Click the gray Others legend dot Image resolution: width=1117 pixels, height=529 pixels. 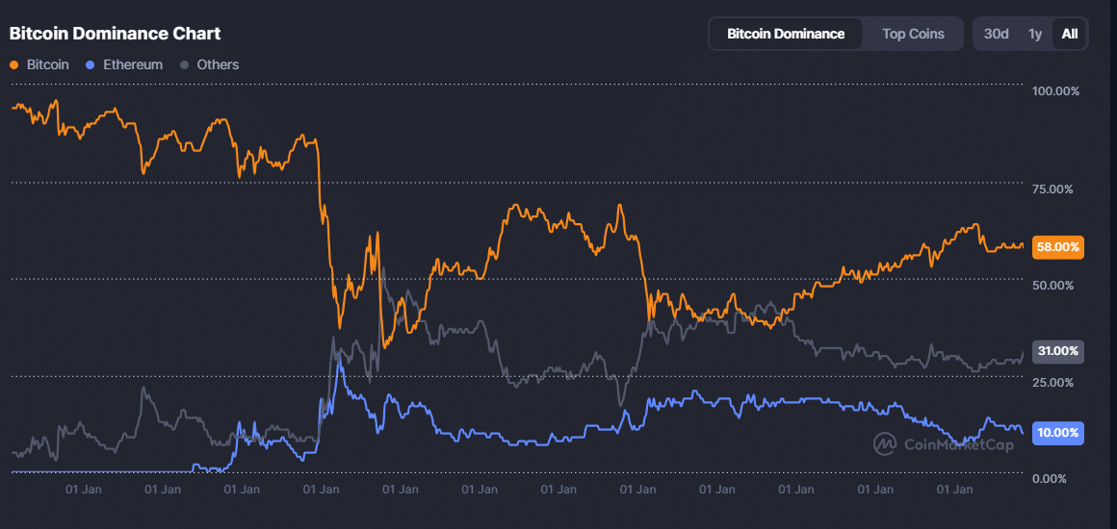coord(184,65)
